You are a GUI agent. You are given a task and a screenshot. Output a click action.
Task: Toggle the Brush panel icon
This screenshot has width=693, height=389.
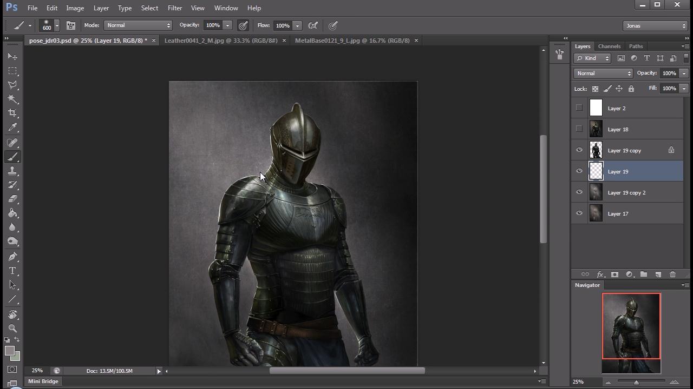(70, 25)
